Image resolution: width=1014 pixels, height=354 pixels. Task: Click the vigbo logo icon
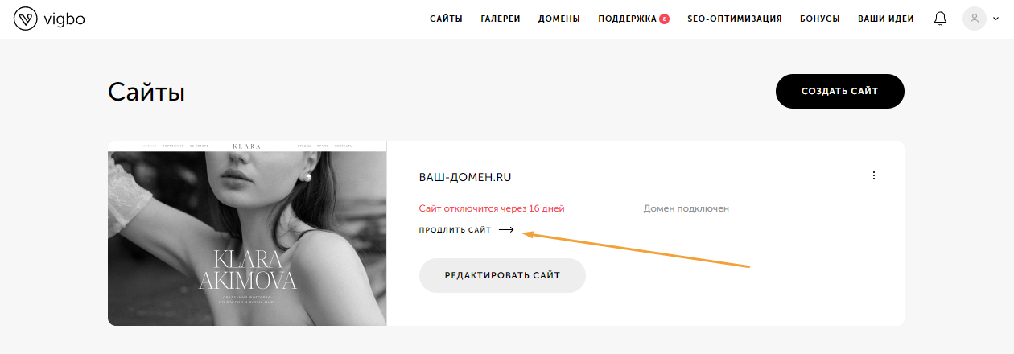tap(26, 19)
